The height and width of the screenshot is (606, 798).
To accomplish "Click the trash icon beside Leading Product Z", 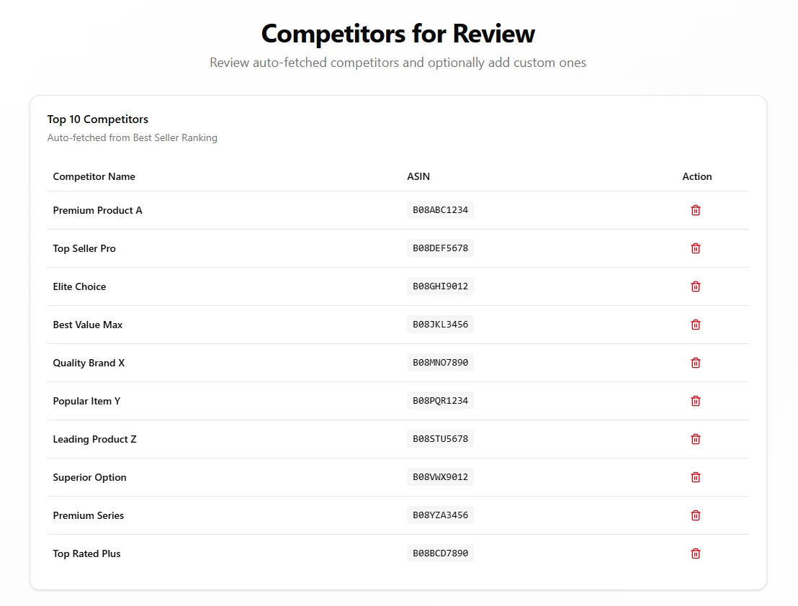I will (x=695, y=439).
